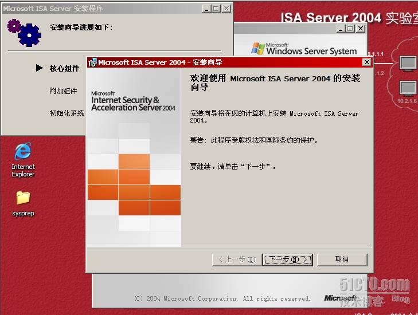
Task: Click the disabled 上一步(B) back button
Action: click(x=237, y=259)
